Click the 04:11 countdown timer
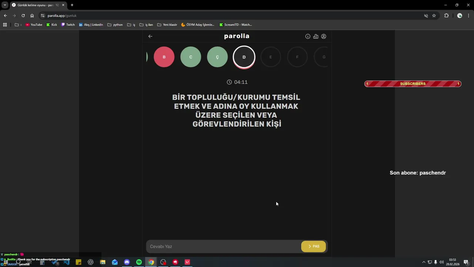 click(237, 82)
